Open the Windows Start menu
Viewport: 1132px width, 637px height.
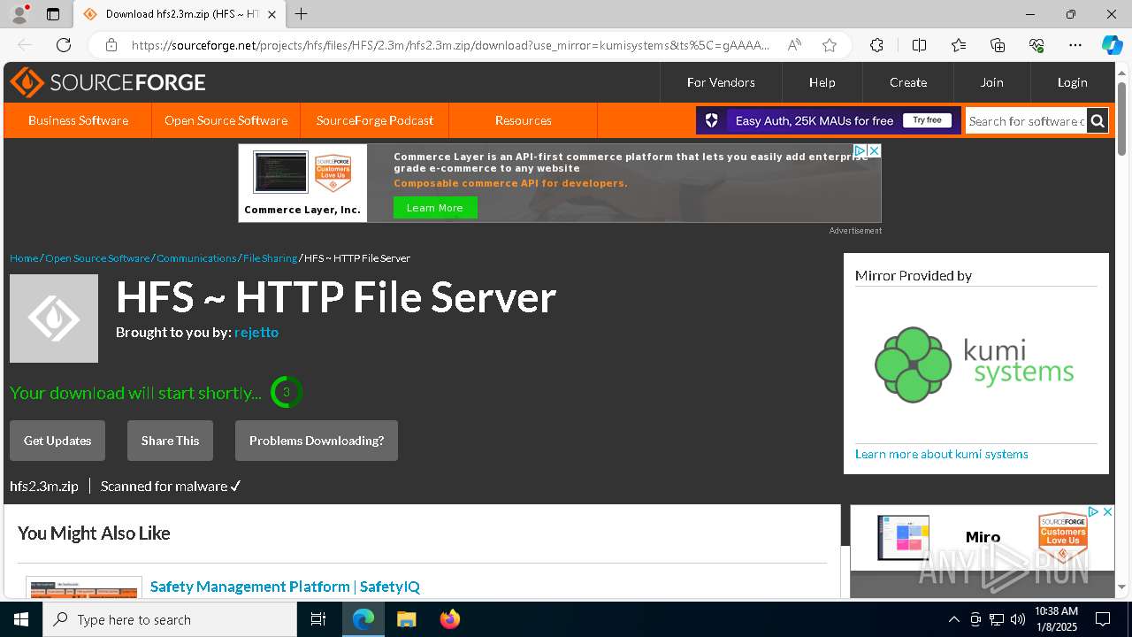[x=21, y=619]
